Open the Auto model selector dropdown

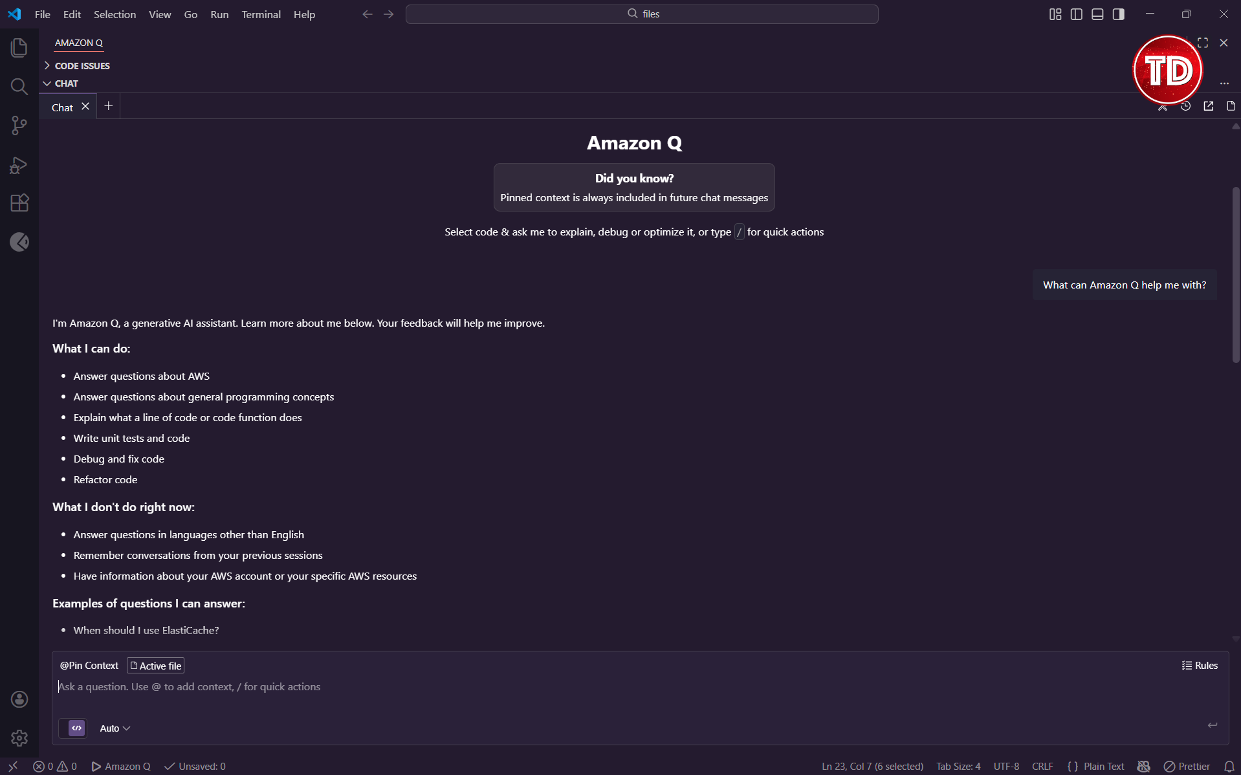pyautogui.click(x=114, y=728)
